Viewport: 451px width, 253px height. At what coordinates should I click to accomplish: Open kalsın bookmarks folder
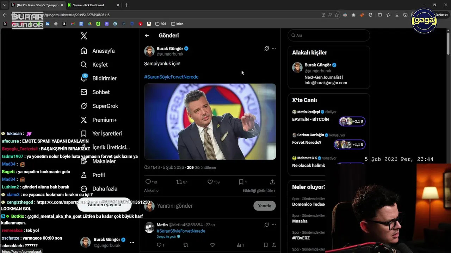(x=177, y=24)
